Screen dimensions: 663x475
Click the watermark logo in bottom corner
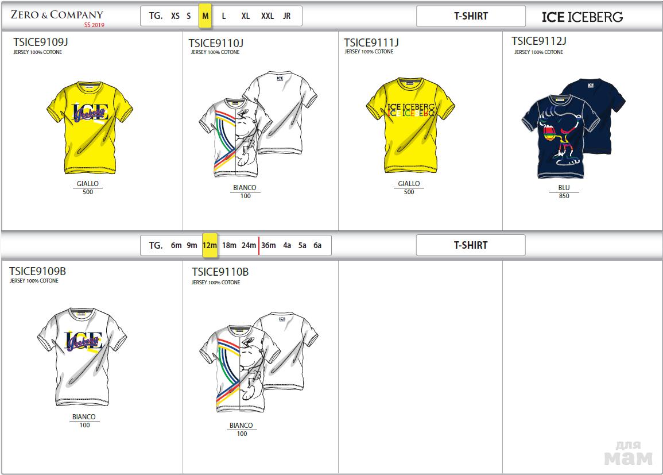[x=629, y=453]
